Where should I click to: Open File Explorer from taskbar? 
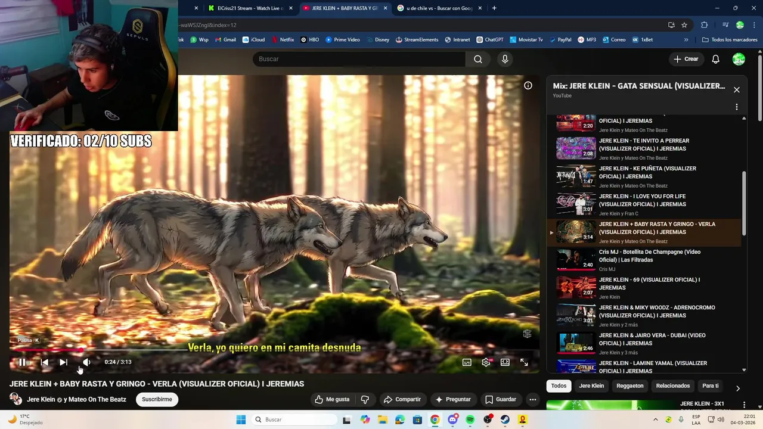(x=383, y=419)
